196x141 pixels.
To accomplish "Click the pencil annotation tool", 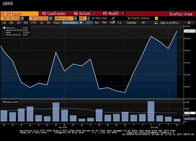I will click(x=113, y=18).
